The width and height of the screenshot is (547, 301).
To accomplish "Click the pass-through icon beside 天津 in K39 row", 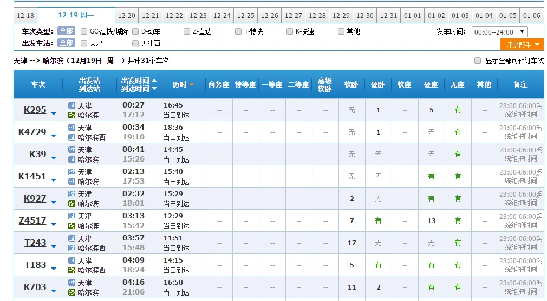I will coord(71,150).
